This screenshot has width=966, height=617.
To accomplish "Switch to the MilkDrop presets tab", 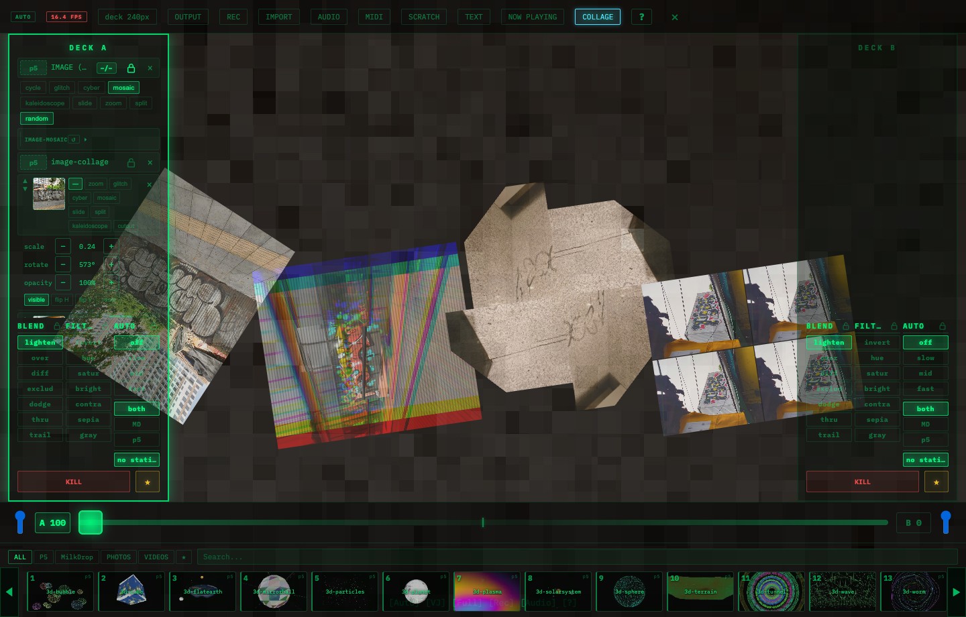I will tap(77, 557).
